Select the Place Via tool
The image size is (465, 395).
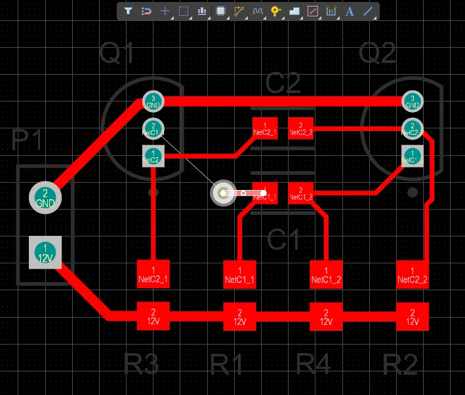tap(275, 11)
